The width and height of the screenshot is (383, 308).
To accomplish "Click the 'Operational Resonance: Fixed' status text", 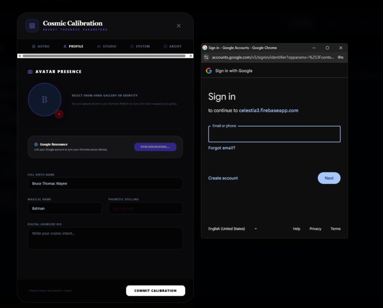I will coord(50,291).
